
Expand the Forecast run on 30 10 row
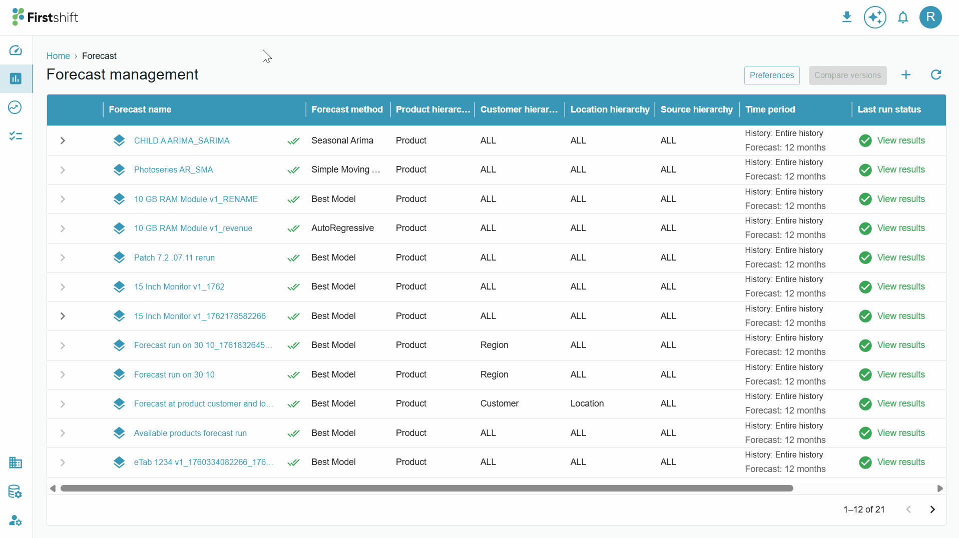point(63,374)
